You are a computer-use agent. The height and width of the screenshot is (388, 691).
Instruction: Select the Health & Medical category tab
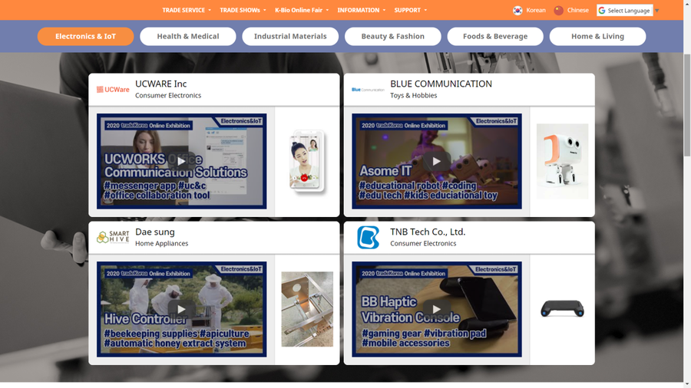coord(188,36)
